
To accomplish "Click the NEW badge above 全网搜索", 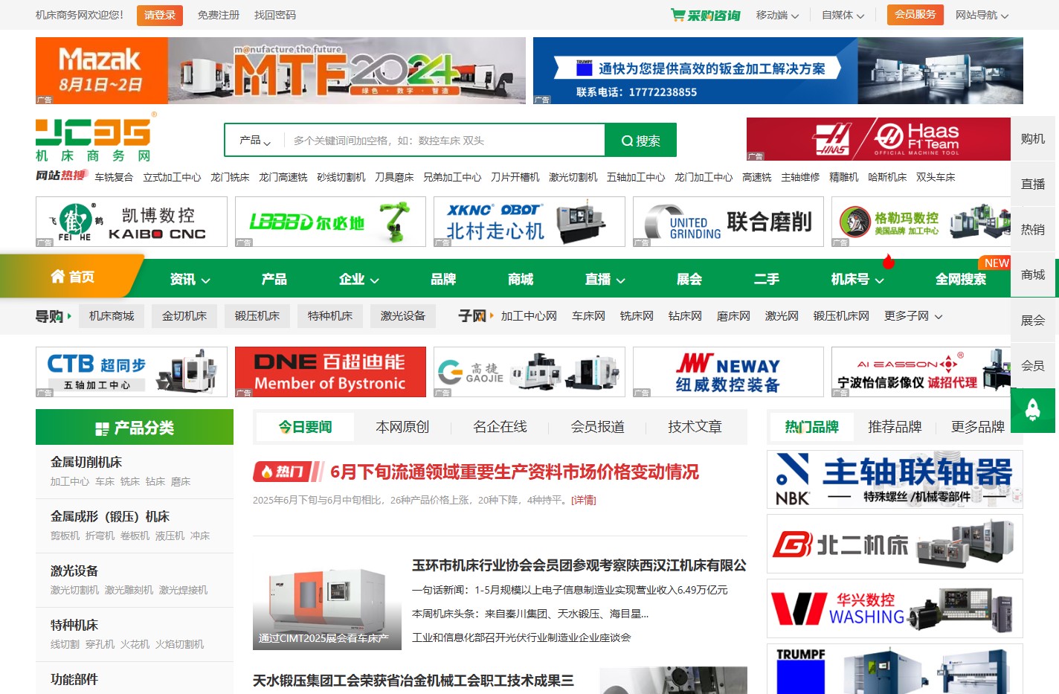I will pyautogui.click(x=997, y=263).
